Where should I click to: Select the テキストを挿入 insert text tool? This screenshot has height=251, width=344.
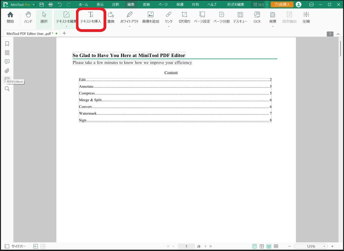pyautogui.click(x=90, y=18)
